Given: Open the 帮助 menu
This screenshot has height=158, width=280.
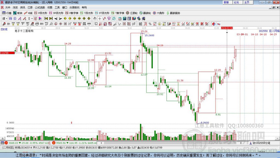Looking at the screenshot, I should click(84, 7).
